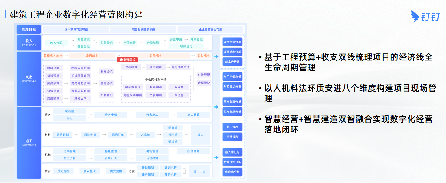Click the 智能风控 shield badge
This screenshot has height=183, width=446.
[127, 60]
